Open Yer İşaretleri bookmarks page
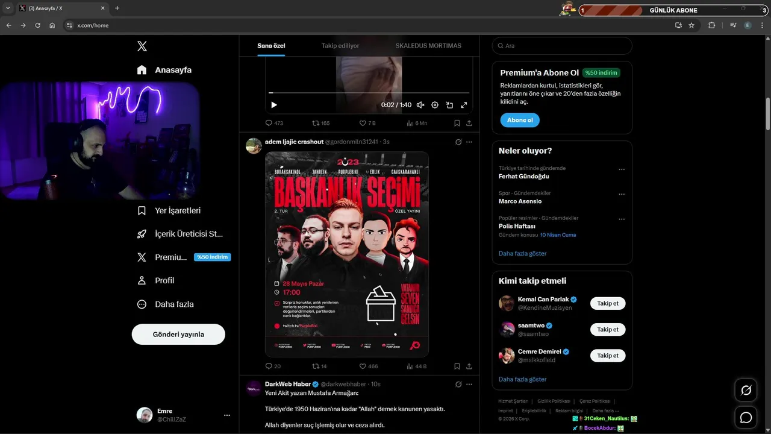Viewport: 771px width, 434px height. 169,211
